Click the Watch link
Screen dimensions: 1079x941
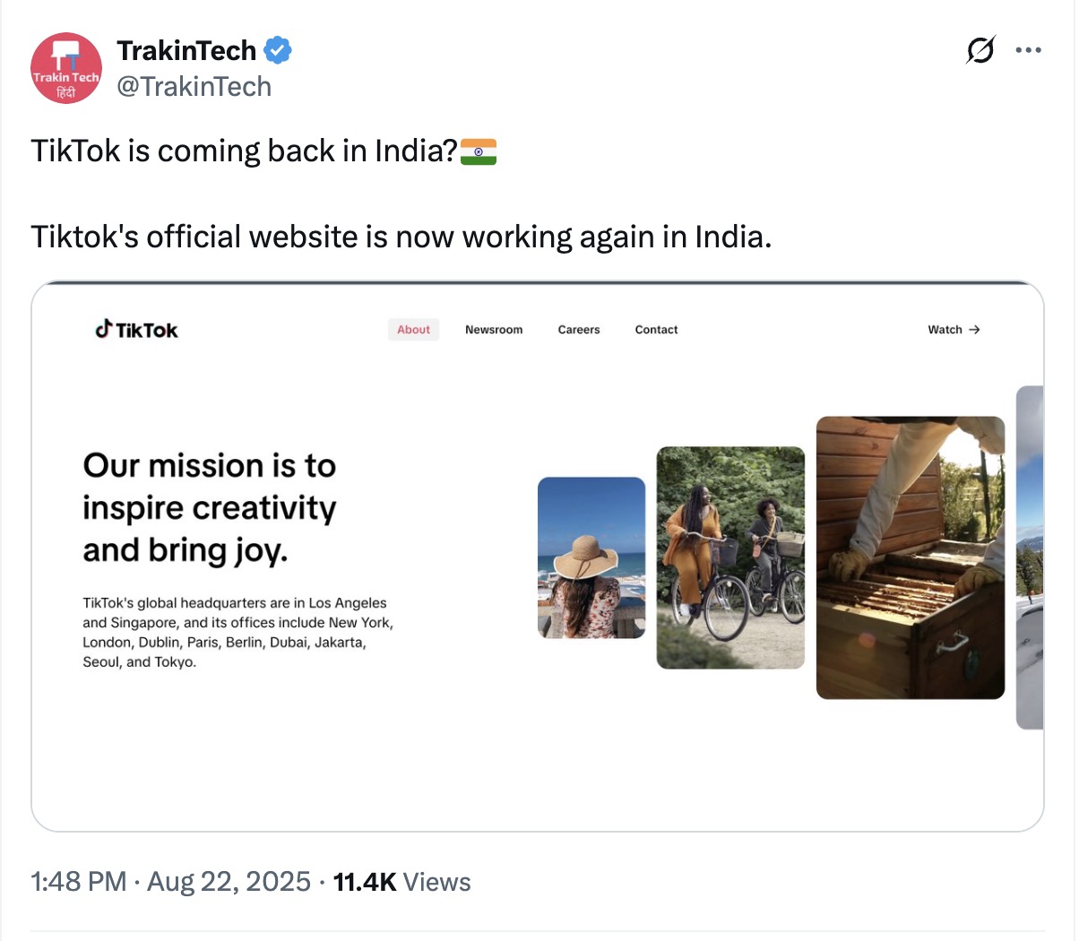[945, 330]
